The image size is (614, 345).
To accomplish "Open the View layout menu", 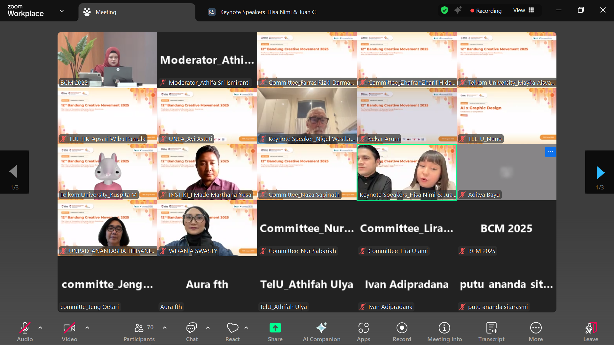I will coord(523,10).
